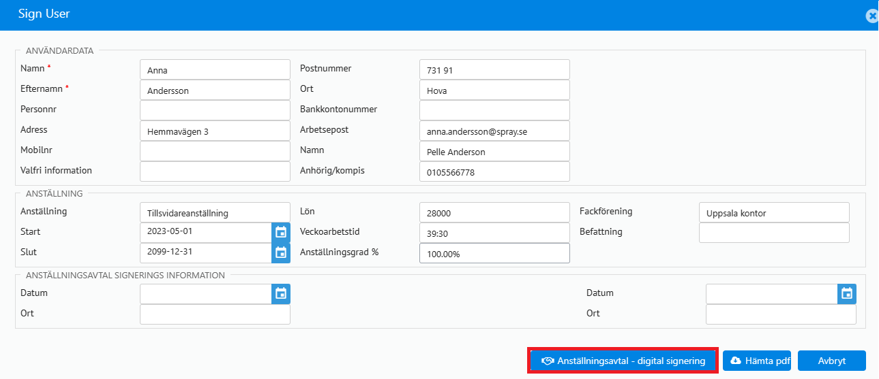Click the ANSTÄLLNINGSAVTAL SIGNERINGS INFORMATION heading
879x379 pixels.
[x=125, y=276]
